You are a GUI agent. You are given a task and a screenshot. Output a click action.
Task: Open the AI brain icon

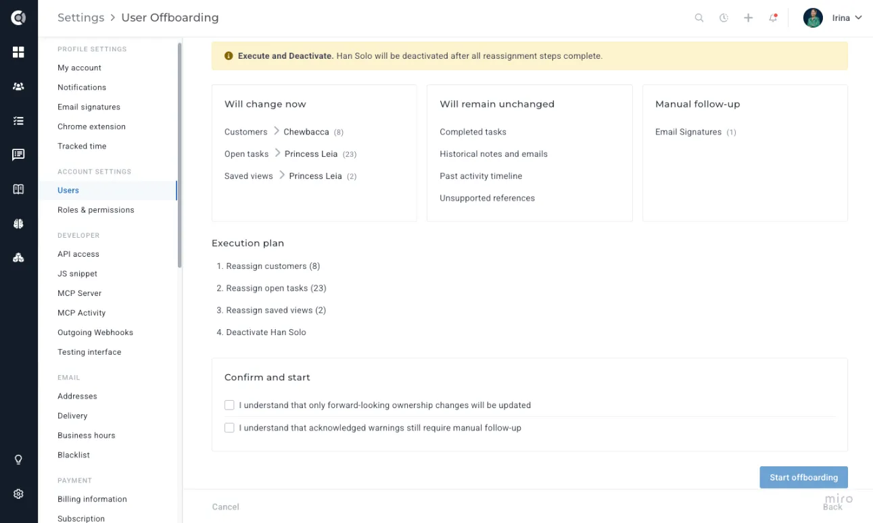(18, 224)
